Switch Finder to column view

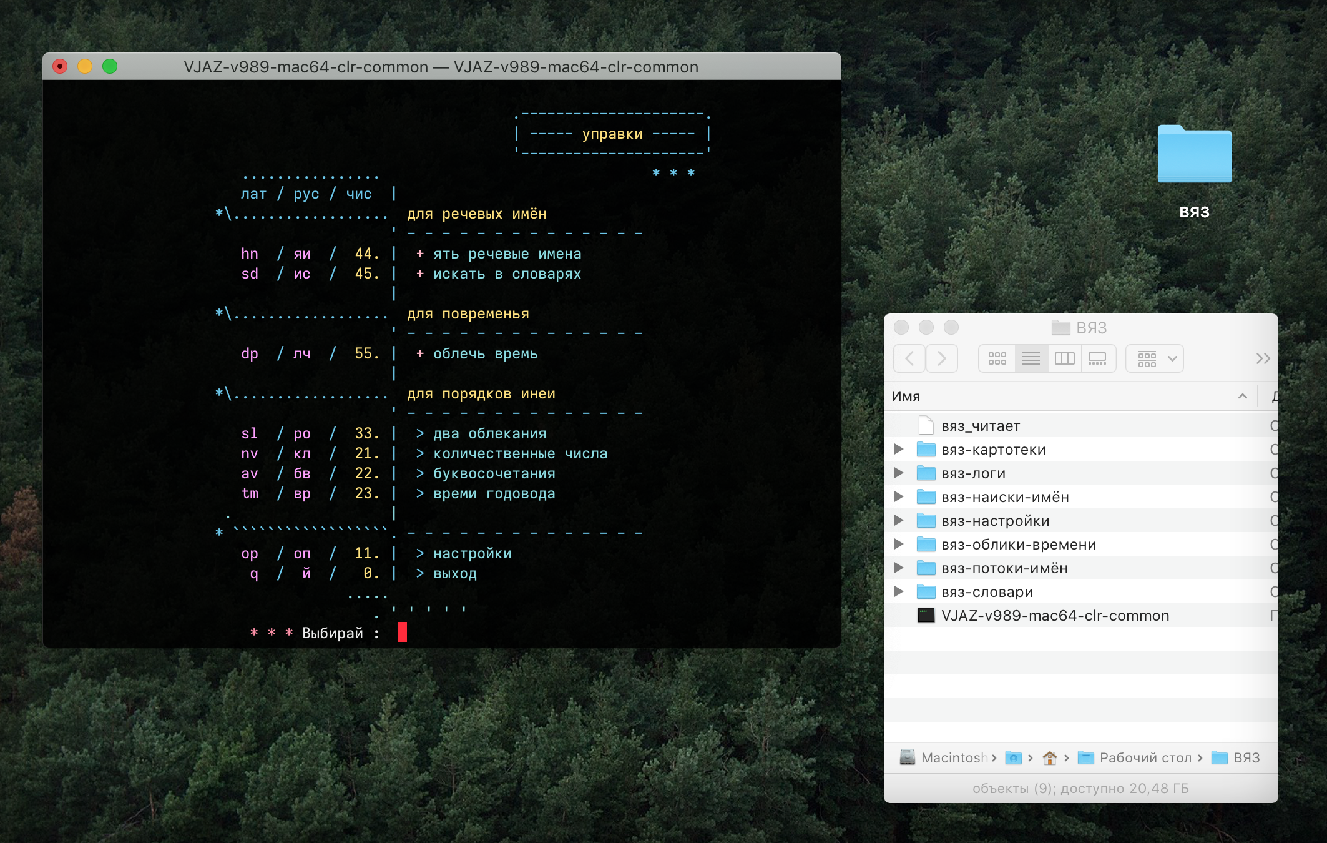(1064, 358)
